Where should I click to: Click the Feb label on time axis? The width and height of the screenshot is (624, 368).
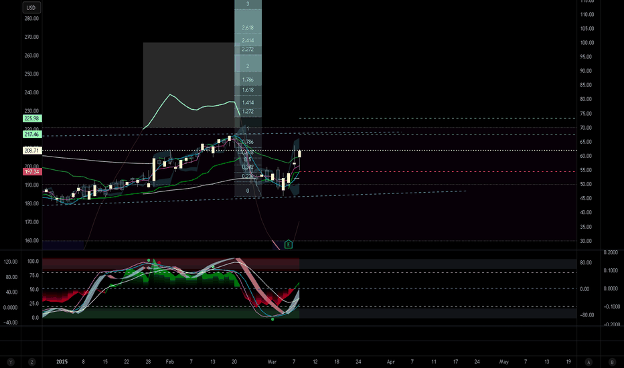[170, 362]
